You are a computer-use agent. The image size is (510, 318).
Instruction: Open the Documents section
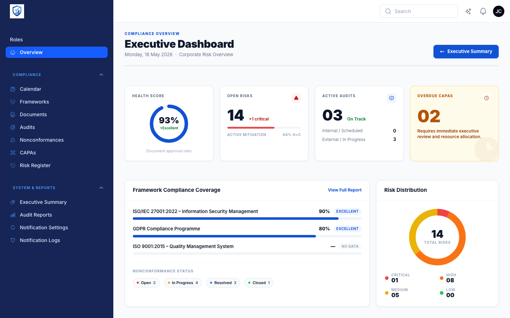coord(57,114)
